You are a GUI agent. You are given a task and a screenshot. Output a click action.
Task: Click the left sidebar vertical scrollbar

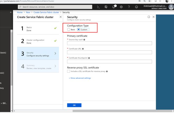(12, 59)
